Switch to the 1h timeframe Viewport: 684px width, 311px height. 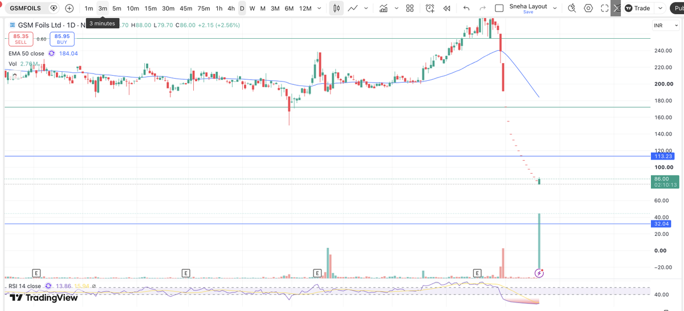219,9
